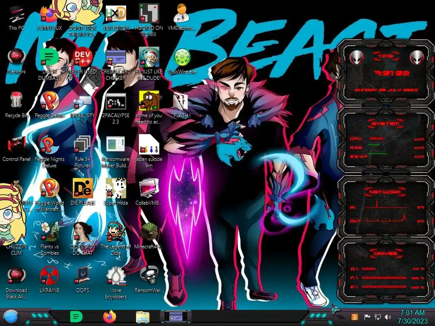Click the NETWORK header on the widget
This screenshot has height=326, width=435.
(386, 191)
